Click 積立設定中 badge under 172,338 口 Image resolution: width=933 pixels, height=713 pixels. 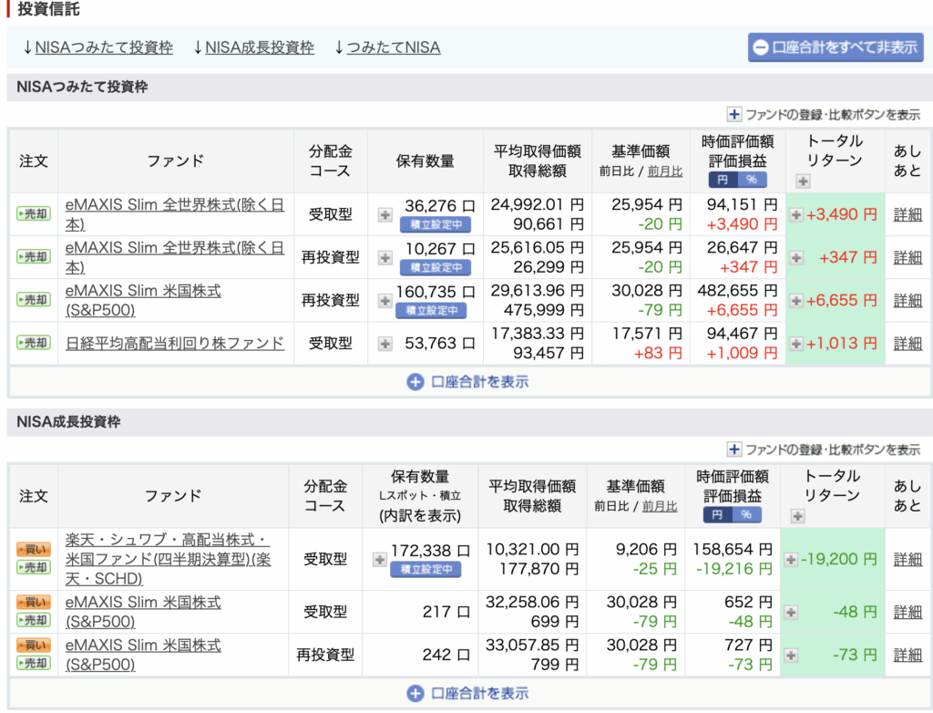[426, 570]
